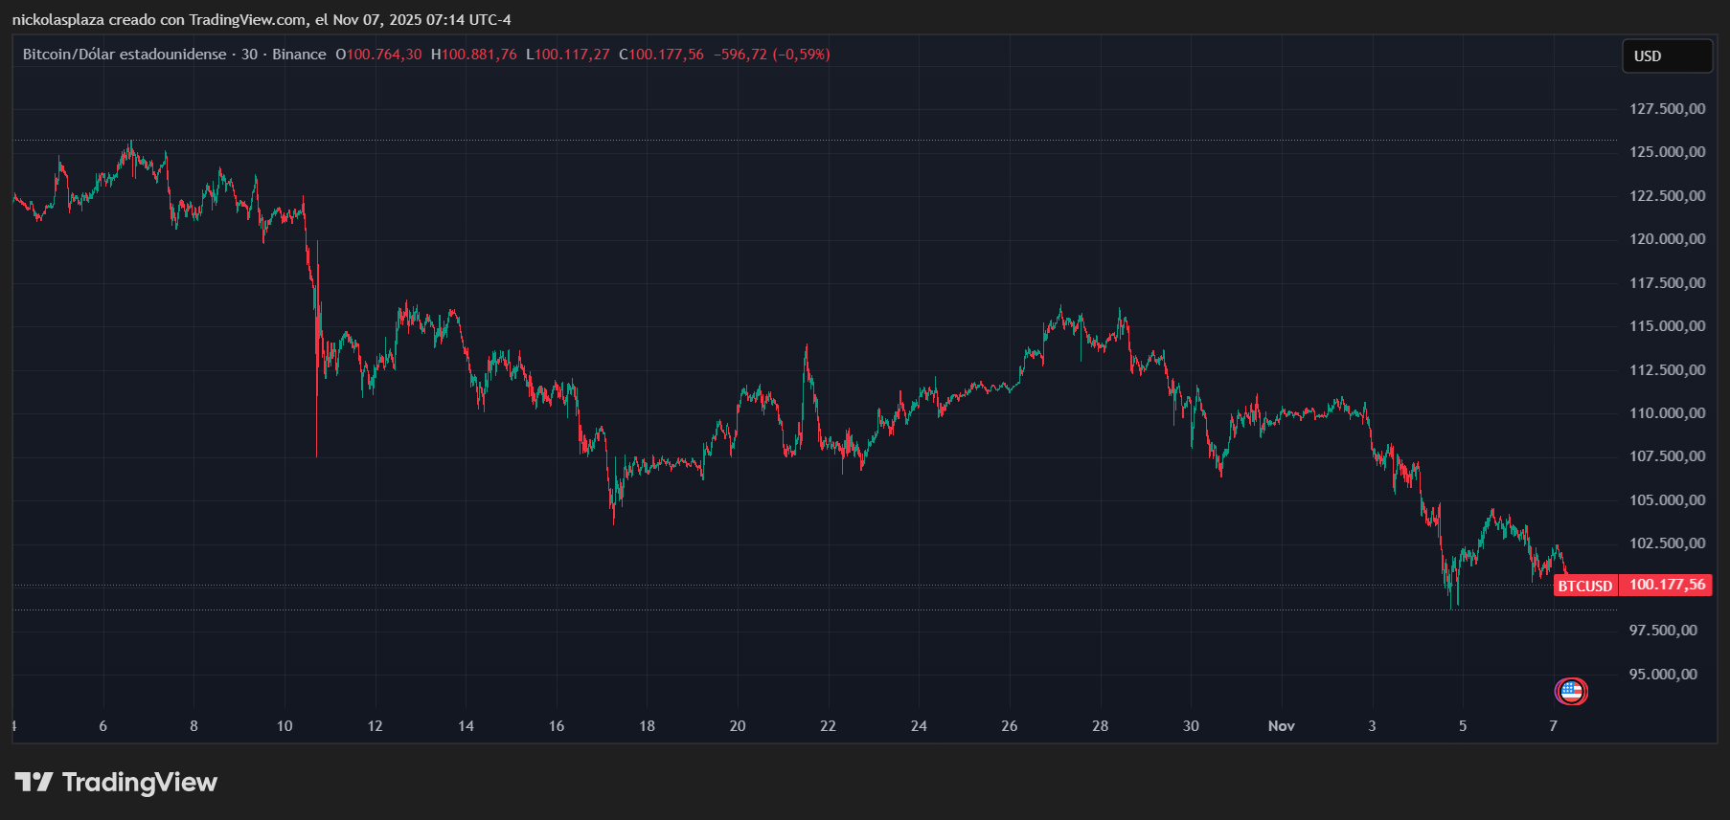The height and width of the screenshot is (820, 1730).
Task: Click the Nov label on the time axis
Action: [1281, 726]
